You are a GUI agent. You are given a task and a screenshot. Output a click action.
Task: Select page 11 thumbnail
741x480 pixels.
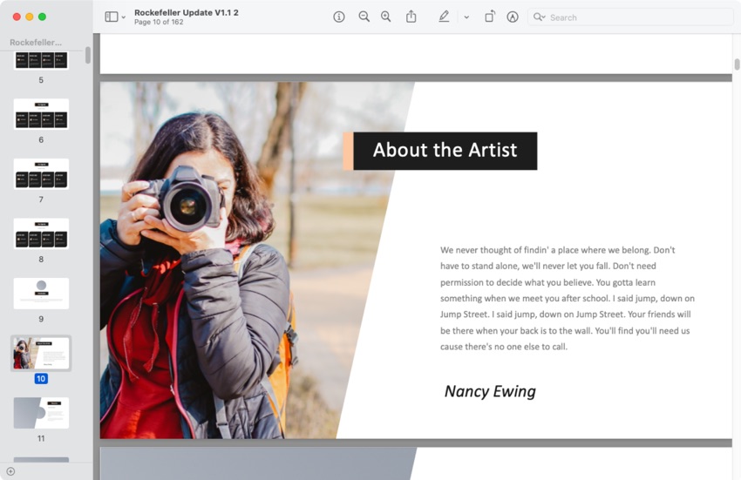pyautogui.click(x=41, y=413)
